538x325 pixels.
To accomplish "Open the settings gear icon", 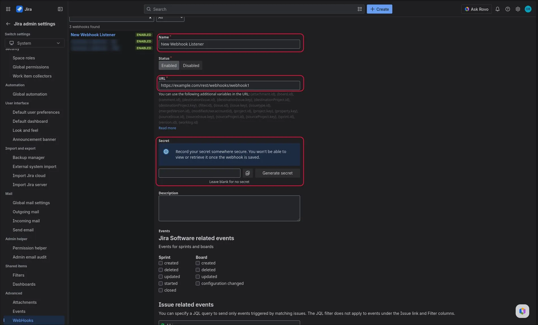I will [x=518, y=9].
